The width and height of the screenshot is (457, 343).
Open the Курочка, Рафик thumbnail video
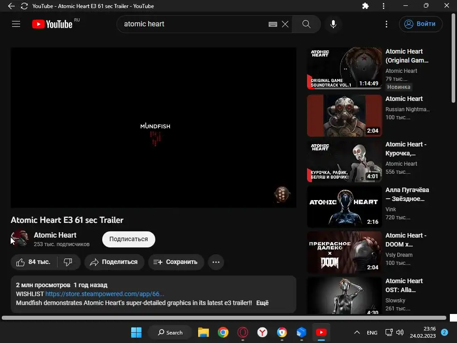[x=345, y=161]
